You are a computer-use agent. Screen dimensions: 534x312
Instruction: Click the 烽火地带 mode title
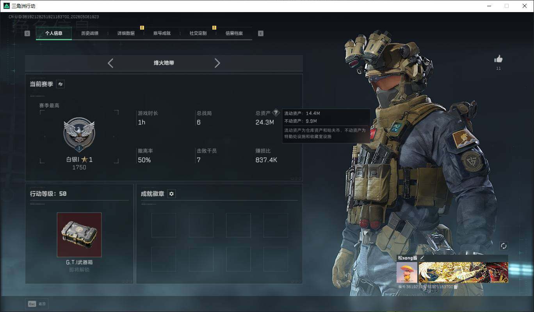tap(164, 63)
